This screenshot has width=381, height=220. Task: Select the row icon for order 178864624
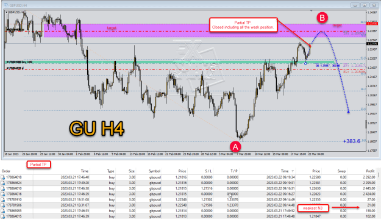[x=3, y=183]
